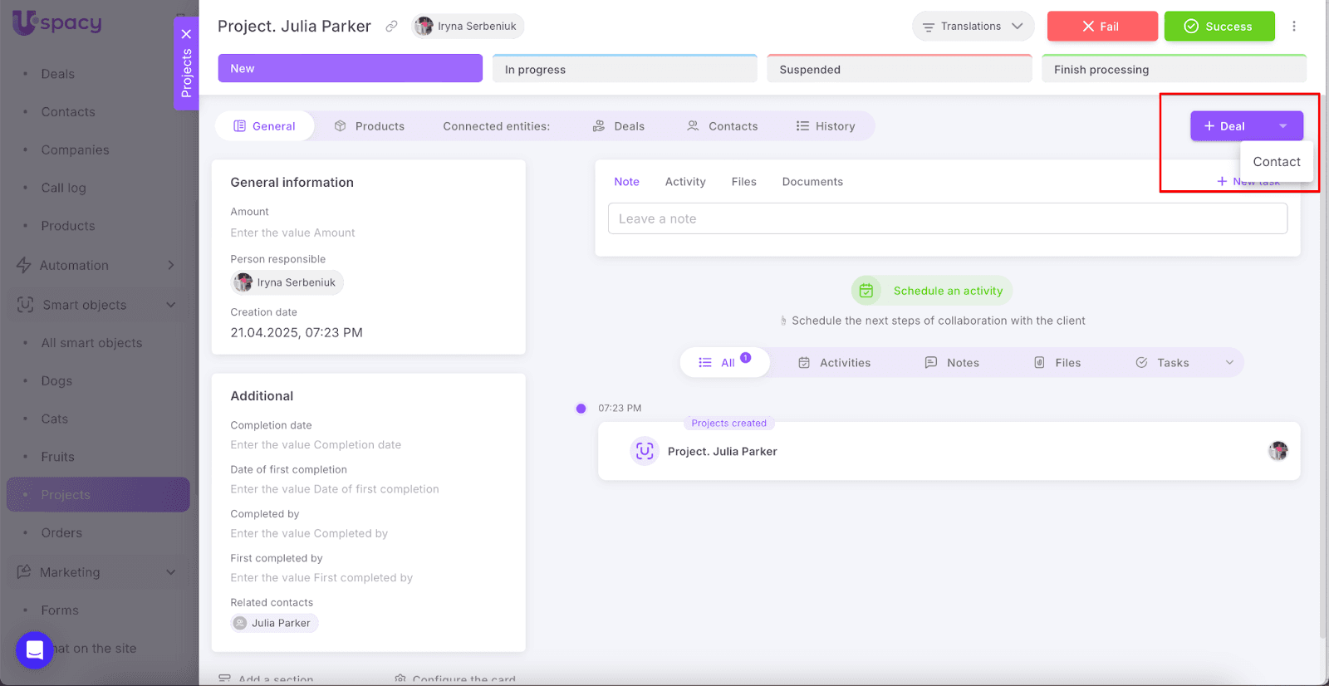Close the Projects side panel
1329x686 pixels.
(x=186, y=34)
